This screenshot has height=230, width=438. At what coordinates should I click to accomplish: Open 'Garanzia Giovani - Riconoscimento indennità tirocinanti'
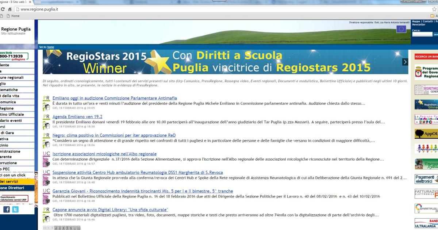[x=143, y=191]
